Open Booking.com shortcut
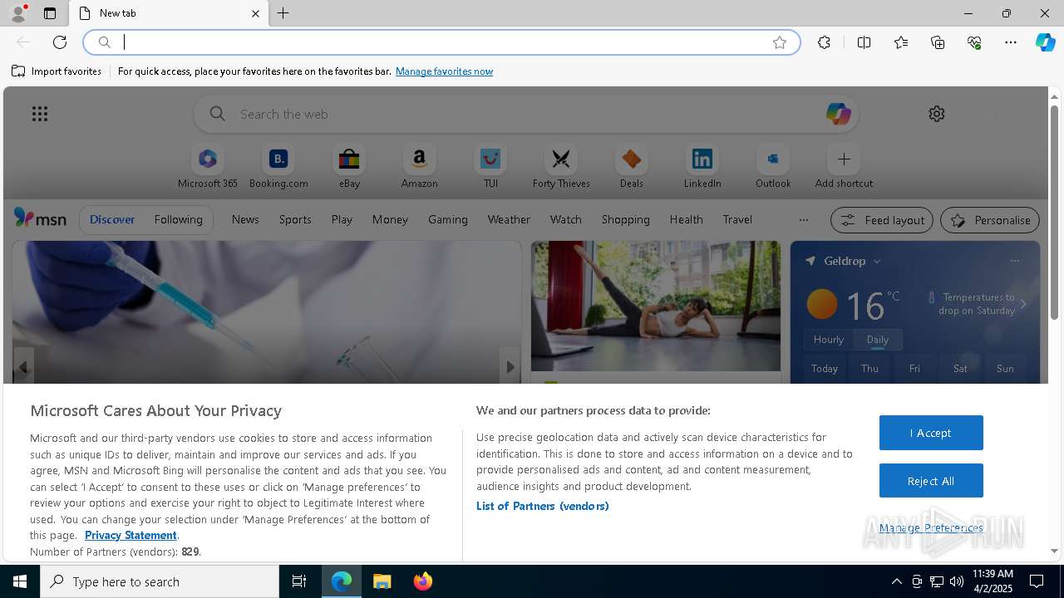The width and height of the screenshot is (1064, 598). (278, 167)
